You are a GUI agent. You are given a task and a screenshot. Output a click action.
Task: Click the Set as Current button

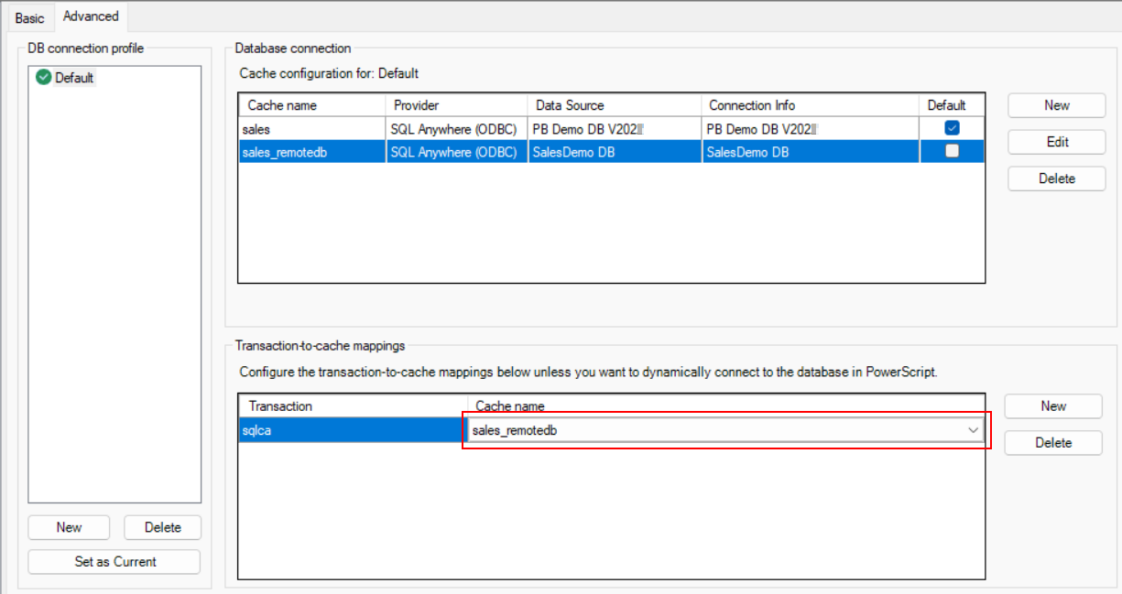point(114,562)
